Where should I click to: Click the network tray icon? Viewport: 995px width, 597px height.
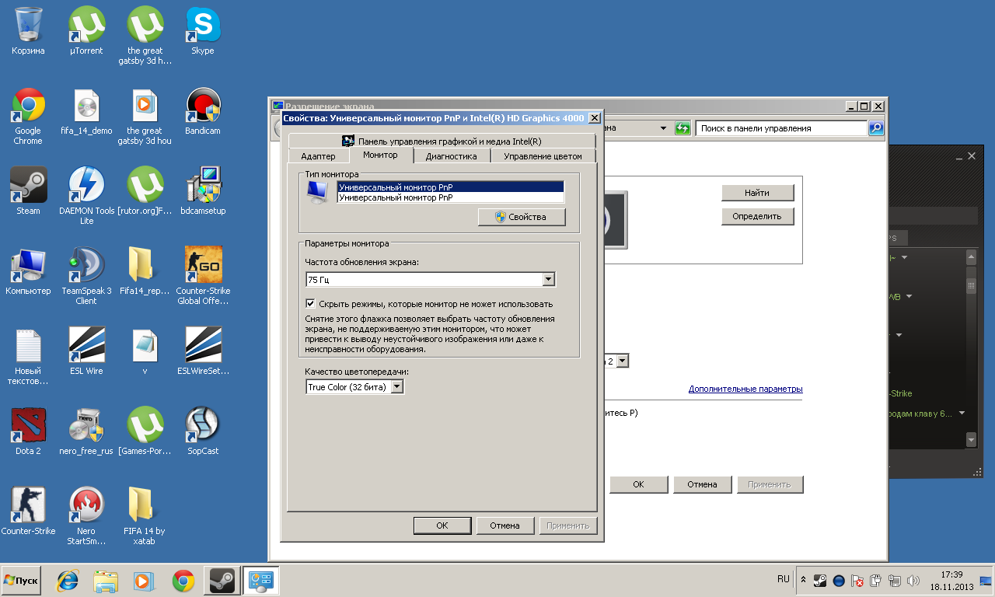(x=895, y=581)
